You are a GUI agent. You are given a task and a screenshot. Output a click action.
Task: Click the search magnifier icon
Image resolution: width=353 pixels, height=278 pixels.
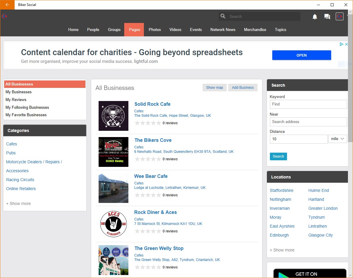point(223,16)
